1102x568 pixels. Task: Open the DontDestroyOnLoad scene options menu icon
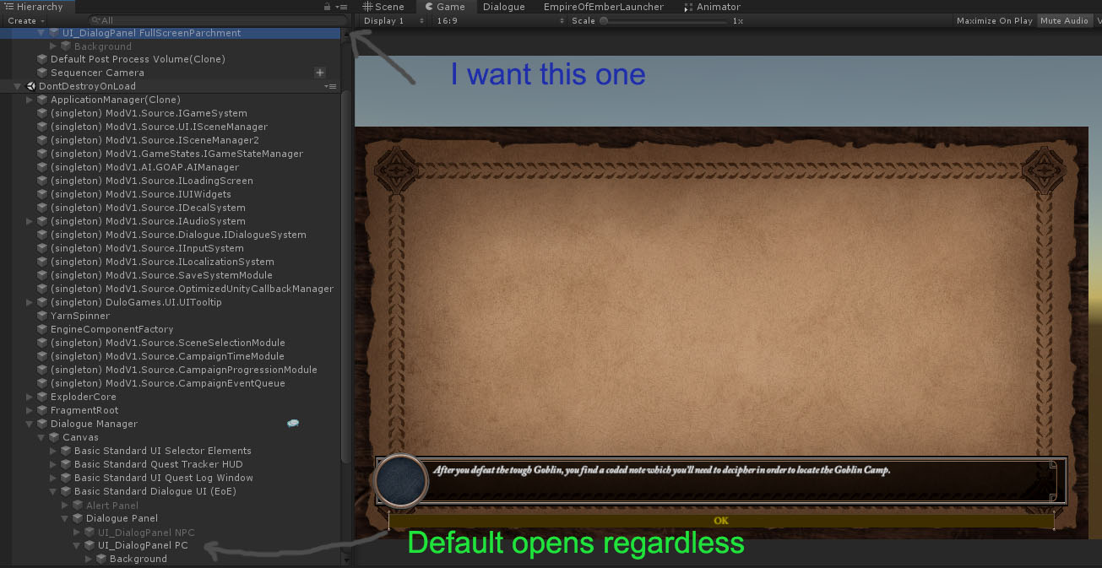pyautogui.click(x=330, y=86)
